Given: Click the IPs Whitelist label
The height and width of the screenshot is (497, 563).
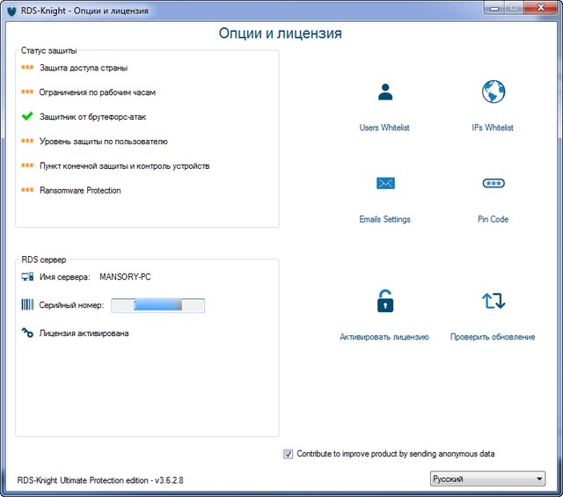Looking at the screenshot, I should [493, 128].
